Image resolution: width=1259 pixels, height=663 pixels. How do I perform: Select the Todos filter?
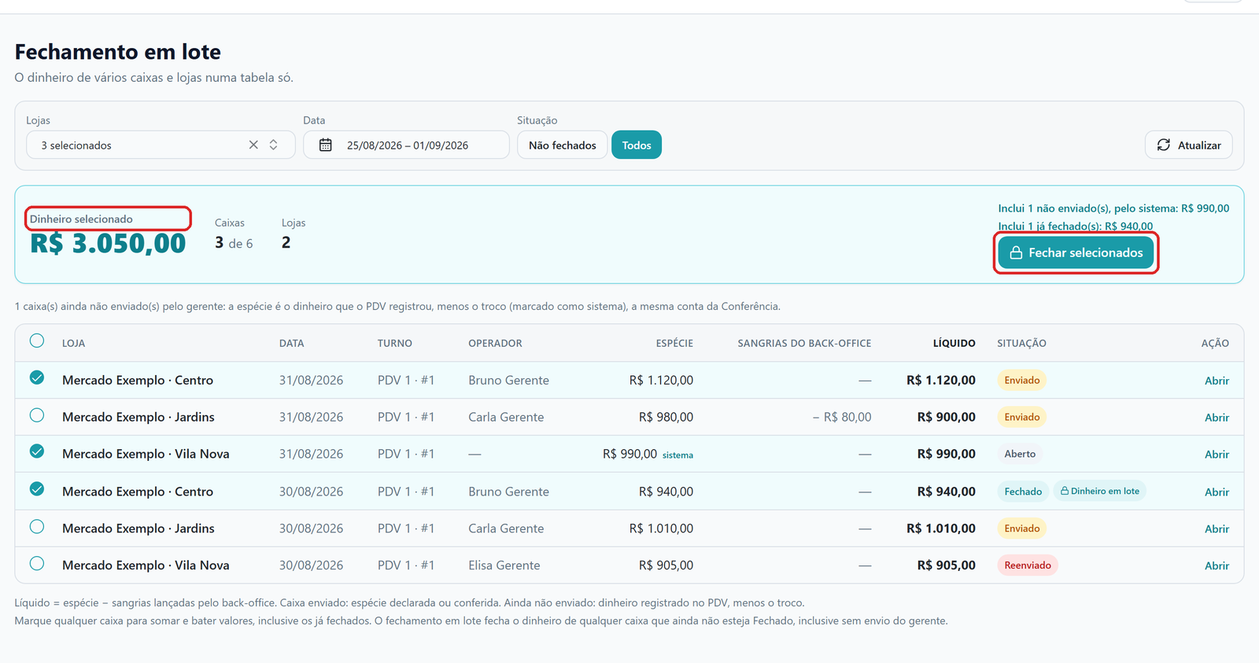point(637,145)
